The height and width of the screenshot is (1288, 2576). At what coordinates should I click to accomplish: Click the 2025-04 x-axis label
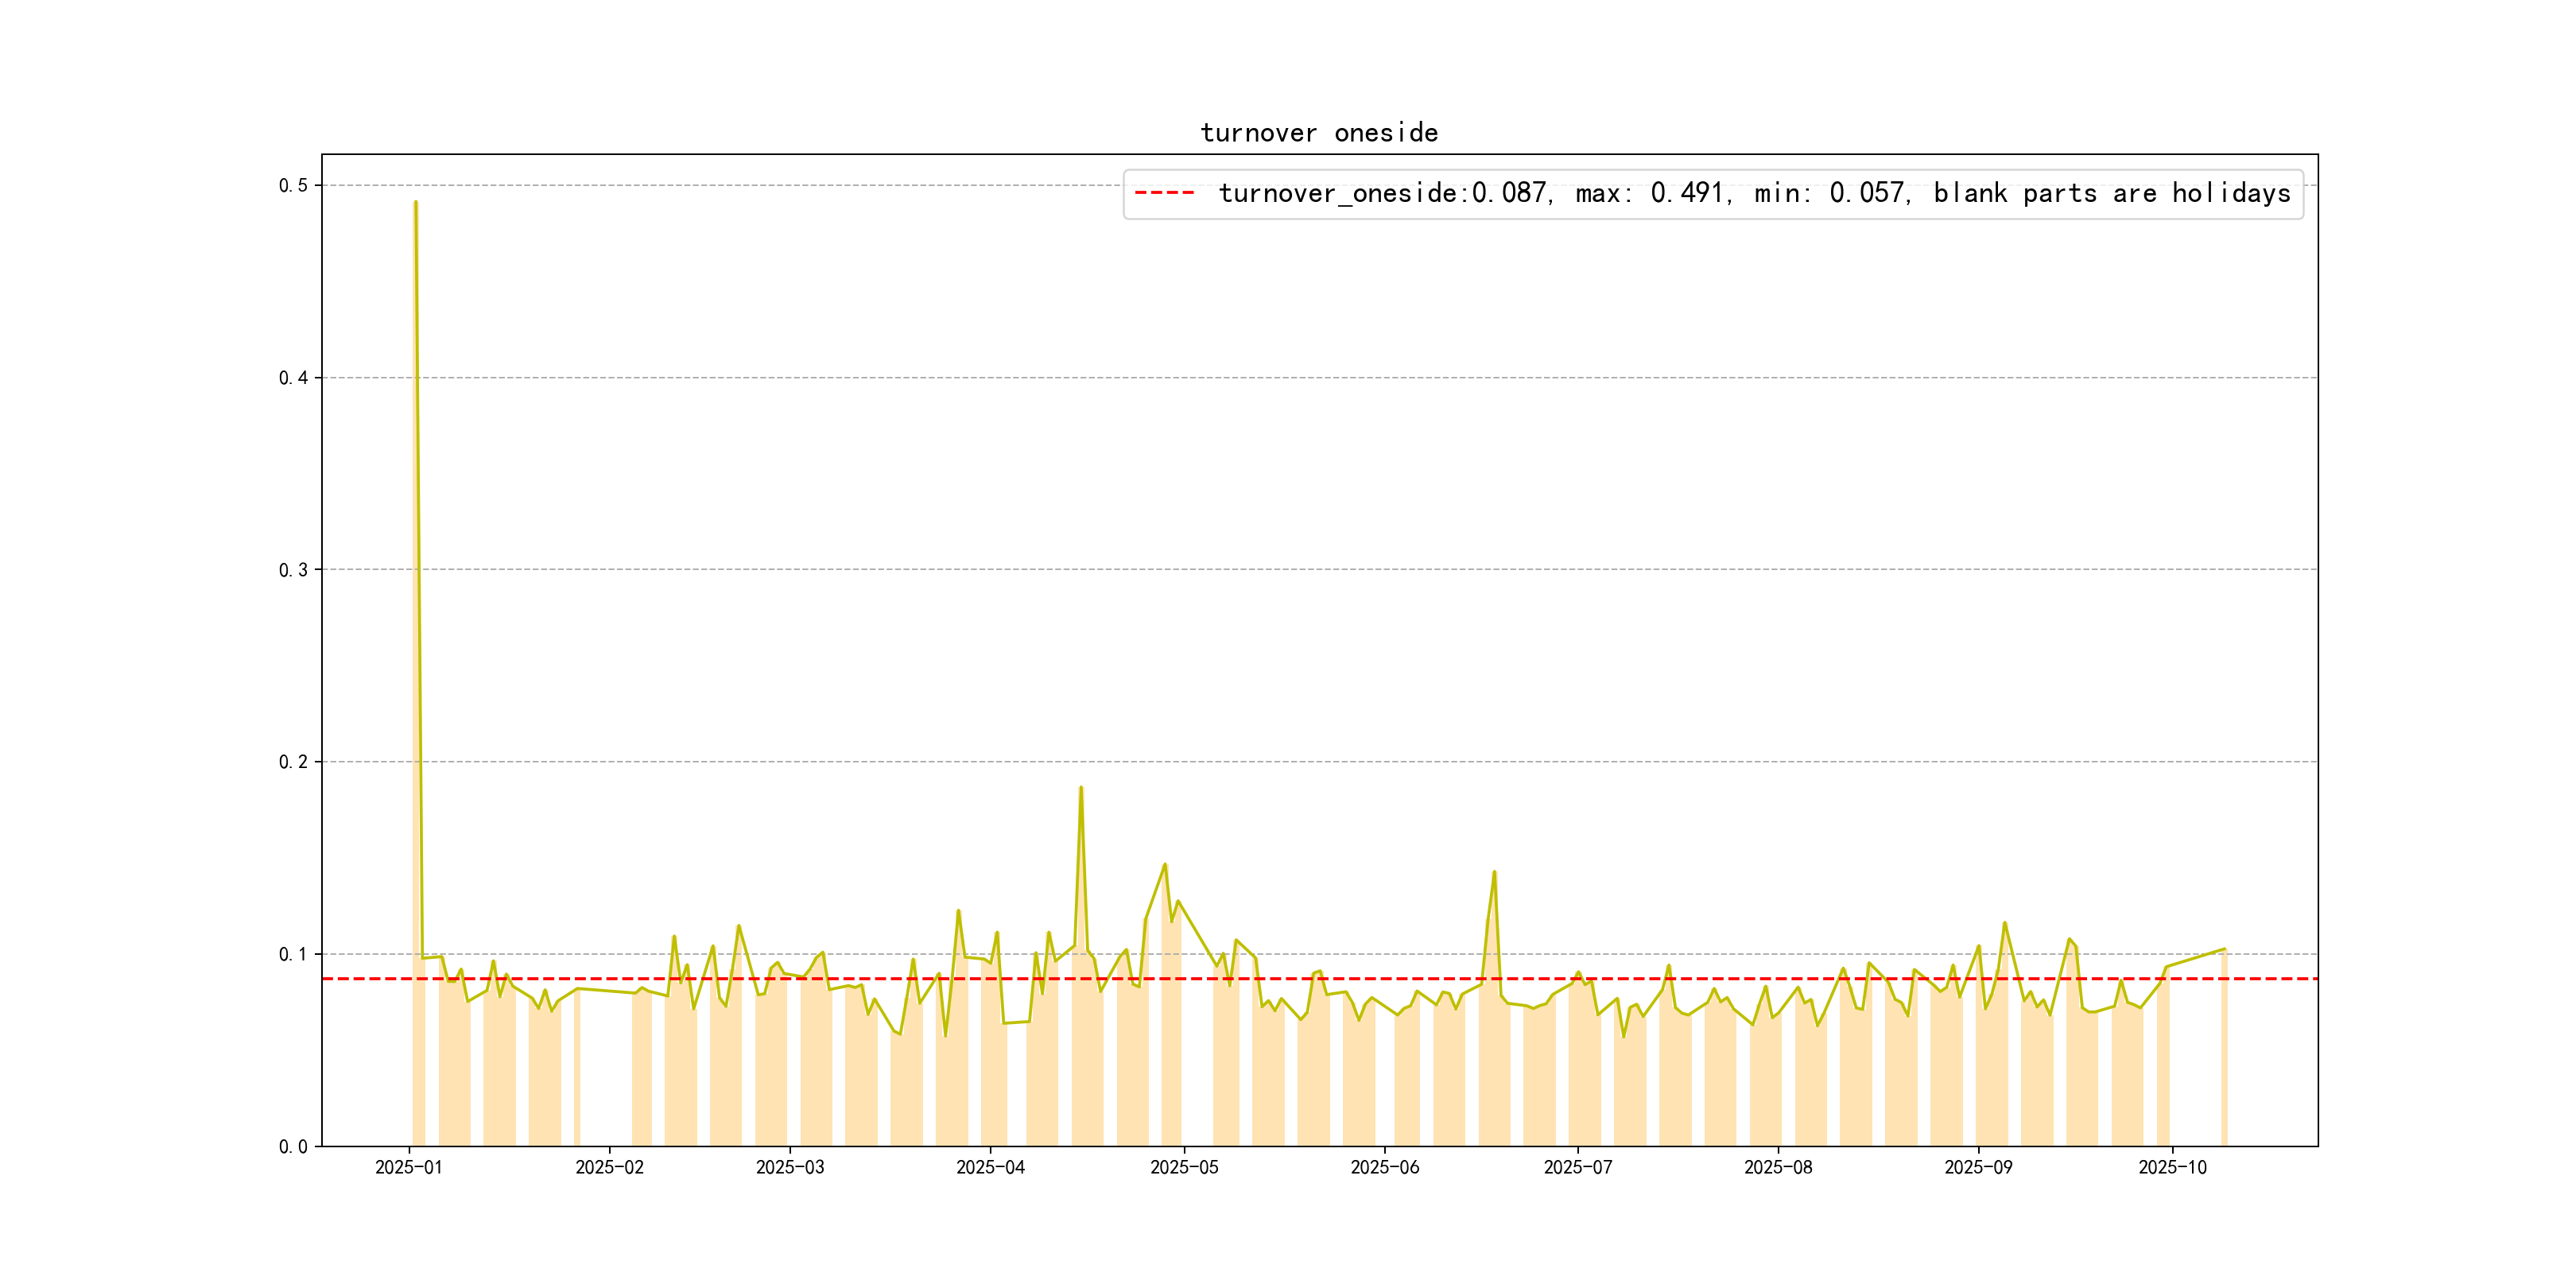pyautogui.click(x=990, y=1168)
